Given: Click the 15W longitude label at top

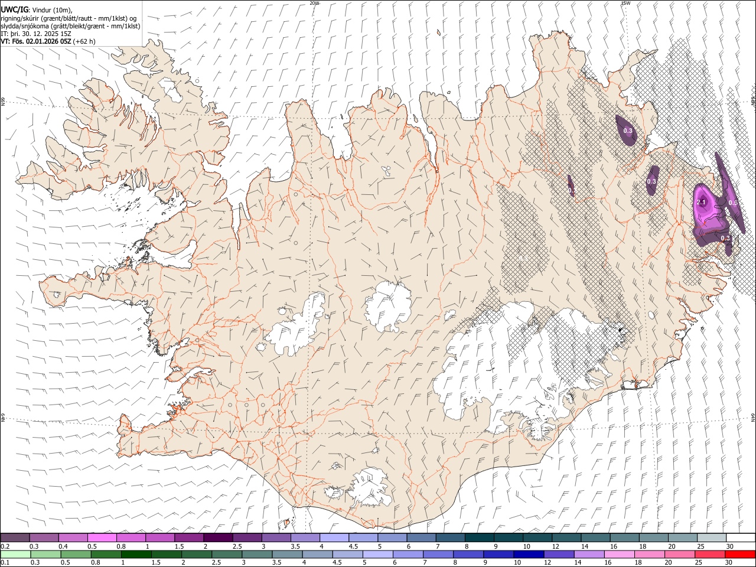Looking at the screenshot, I should coord(625,3).
